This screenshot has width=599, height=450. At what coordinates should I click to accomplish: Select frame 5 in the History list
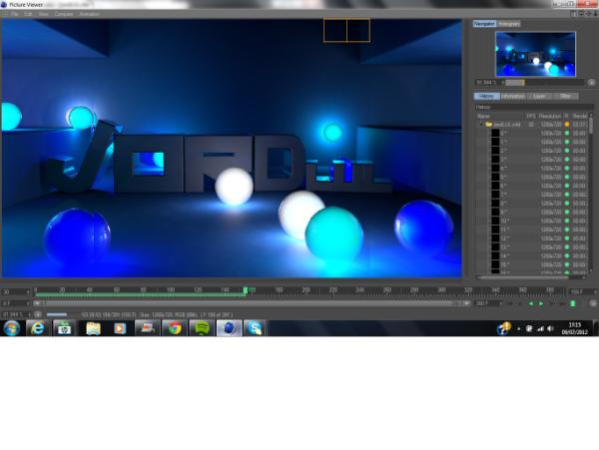click(x=532, y=177)
